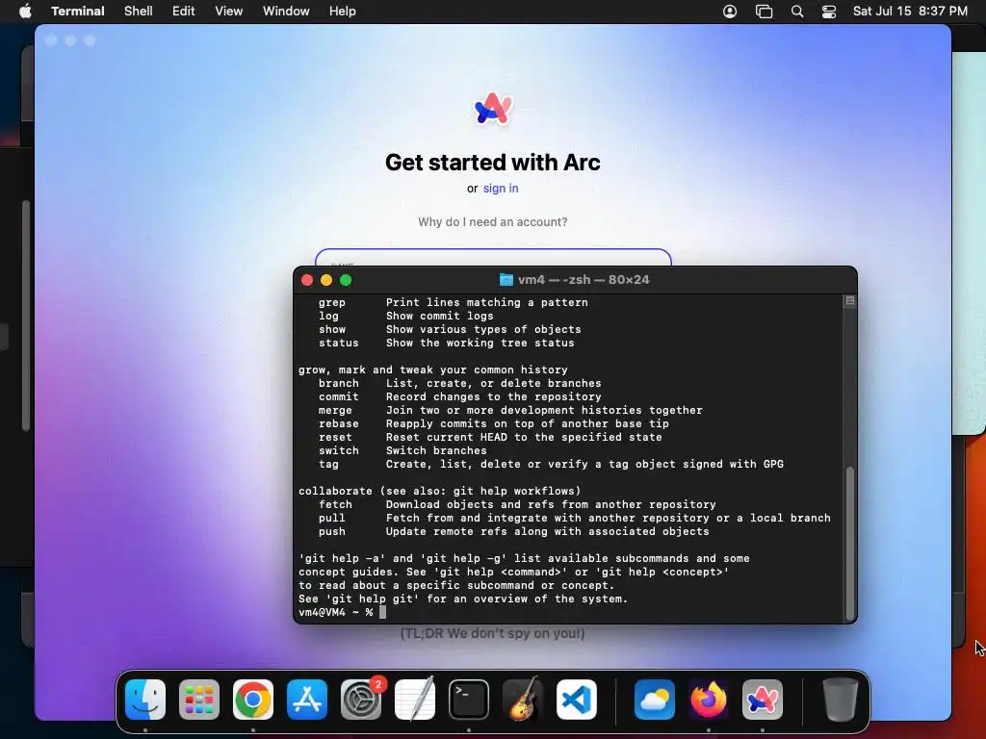Launch Firefox from the dock
This screenshot has height=739, width=986.
pos(709,700)
